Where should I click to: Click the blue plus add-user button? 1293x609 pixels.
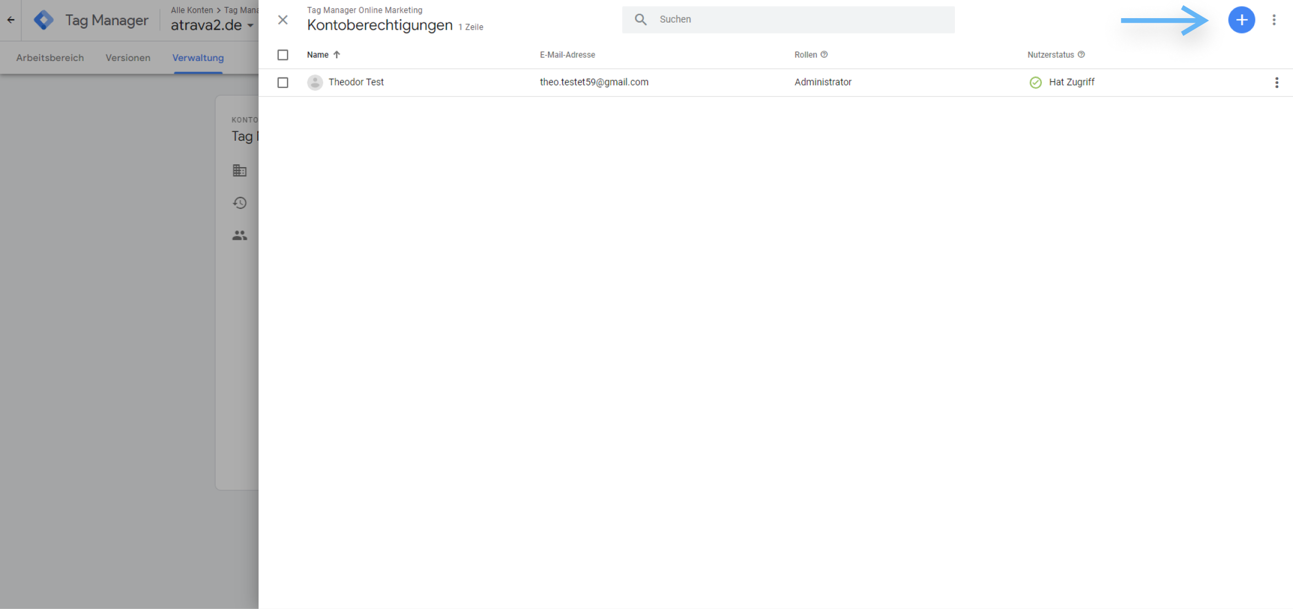click(x=1241, y=20)
